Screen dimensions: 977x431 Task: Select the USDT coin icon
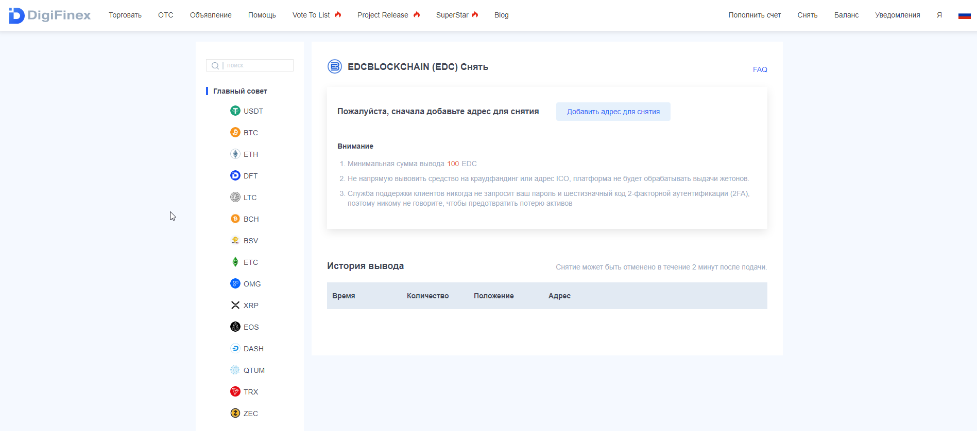(235, 111)
